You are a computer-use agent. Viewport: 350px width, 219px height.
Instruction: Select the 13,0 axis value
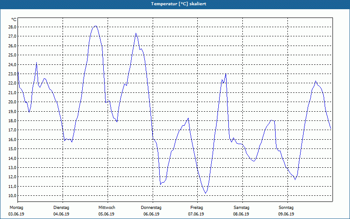(x=13, y=168)
